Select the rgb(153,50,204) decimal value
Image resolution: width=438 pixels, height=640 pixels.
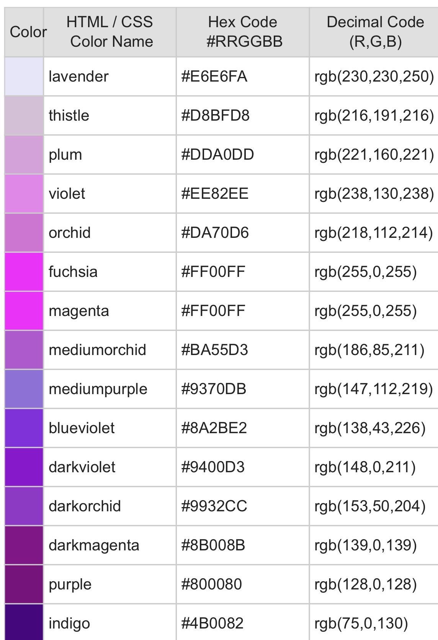click(370, 506)
